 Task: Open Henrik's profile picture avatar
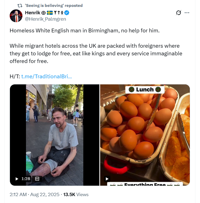click(16, 16)
